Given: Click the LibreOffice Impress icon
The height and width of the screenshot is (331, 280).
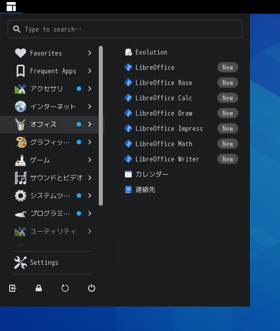Looking at the screenshot, I should click(x=128, y=128).
